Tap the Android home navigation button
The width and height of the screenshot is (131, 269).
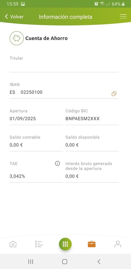[x=65, y=262]
